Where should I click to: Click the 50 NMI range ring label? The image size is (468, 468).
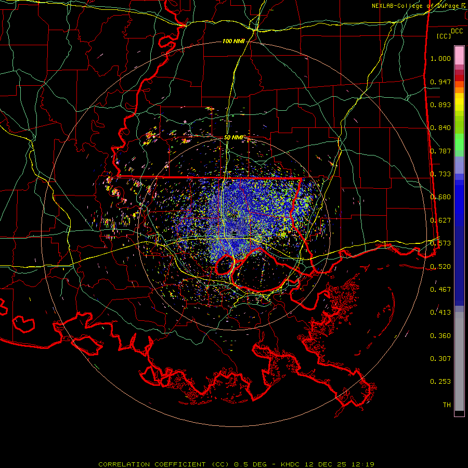pyautogui.click(x=233, y=137)
